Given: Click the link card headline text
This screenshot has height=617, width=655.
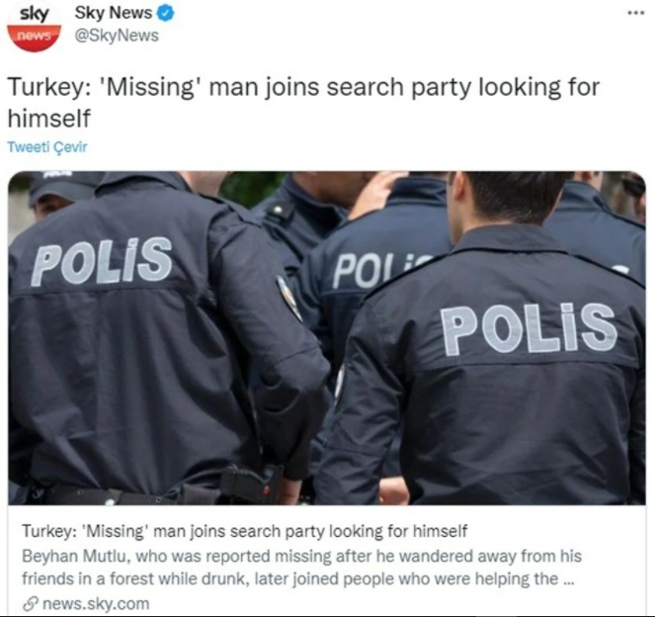Looking at the screenshot, I should pyautogui.click(x=244, y=531).
